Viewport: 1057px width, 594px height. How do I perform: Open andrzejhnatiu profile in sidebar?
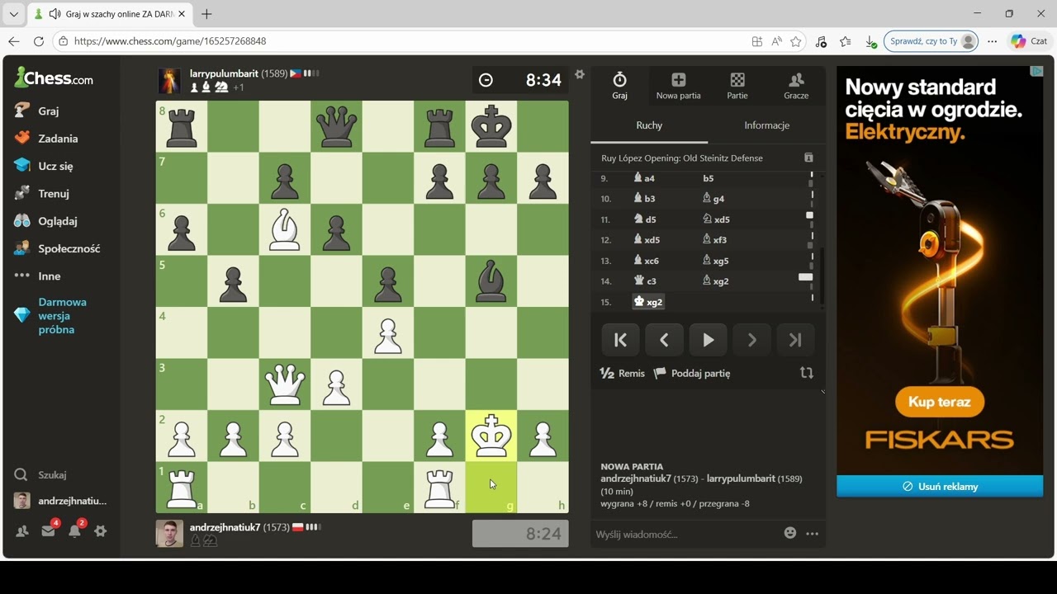coord(61,501)
